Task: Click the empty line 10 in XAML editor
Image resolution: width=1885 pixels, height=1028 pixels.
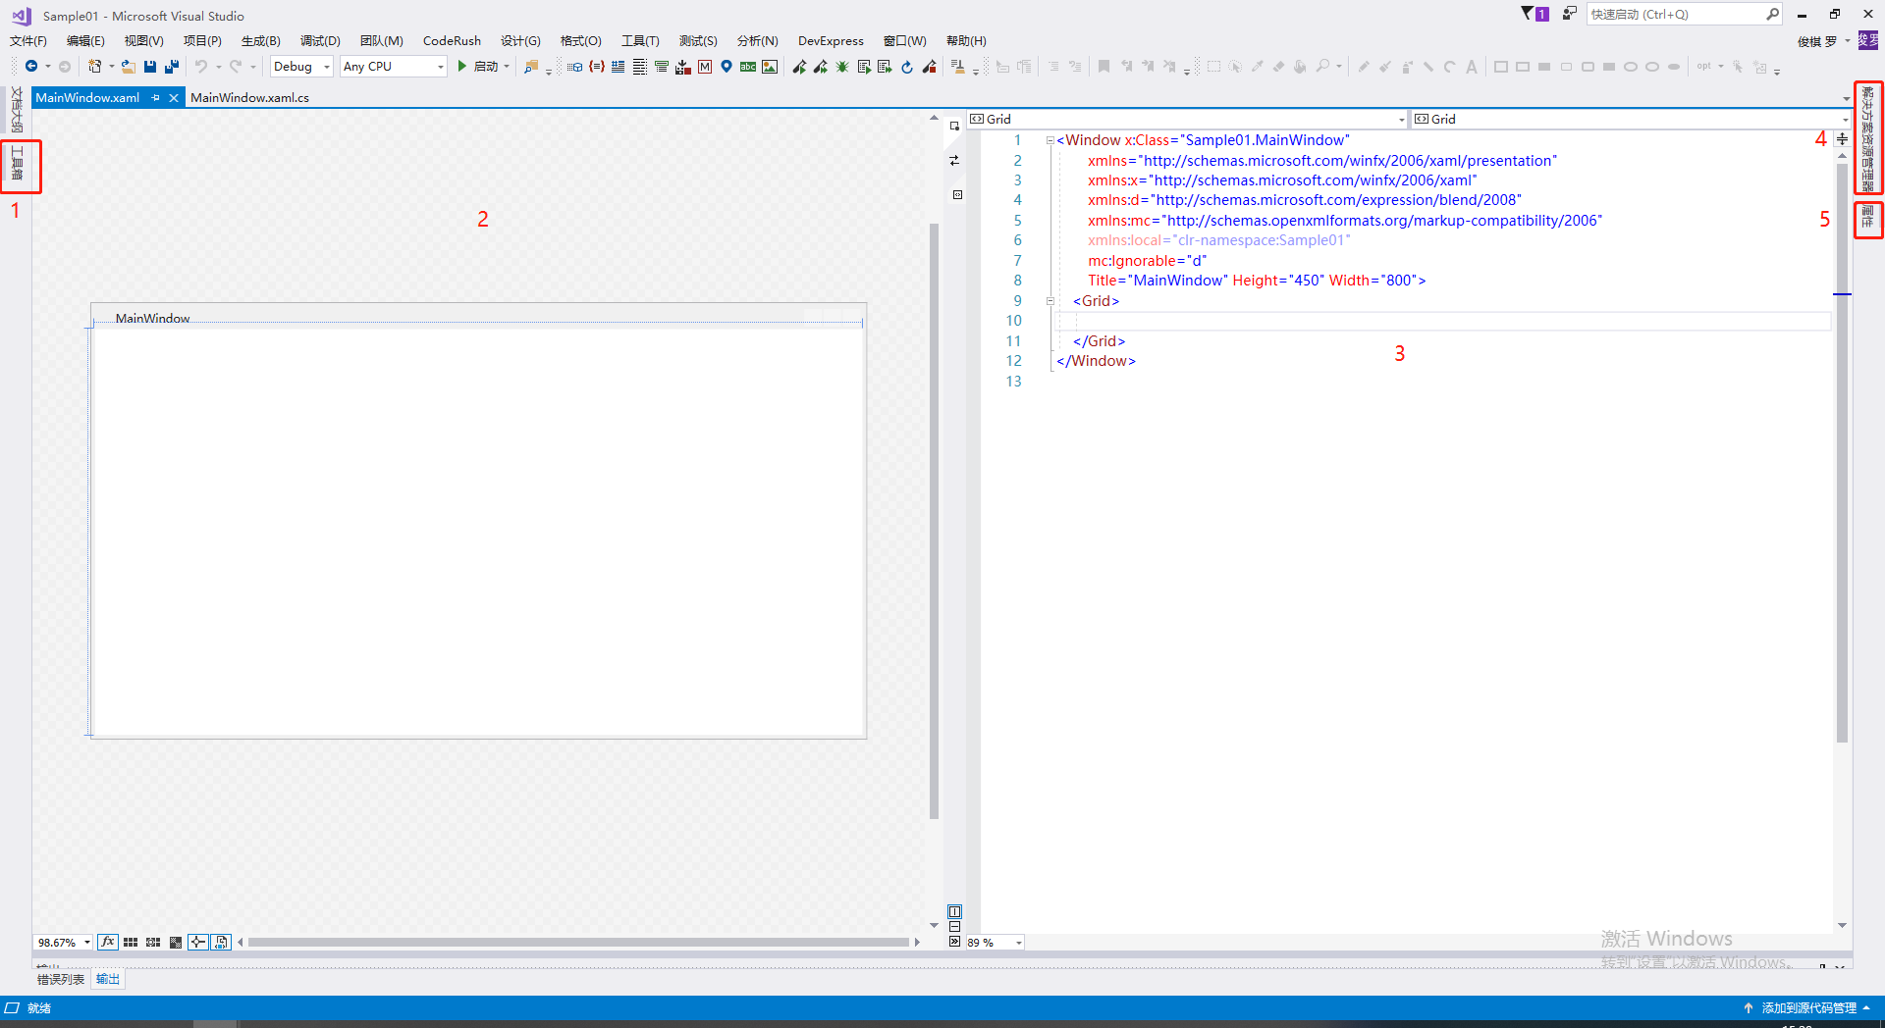Action: [1443, 321]
